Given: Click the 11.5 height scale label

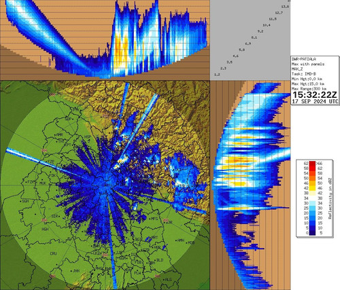Looking at the screenshot, I should [273, 19].
